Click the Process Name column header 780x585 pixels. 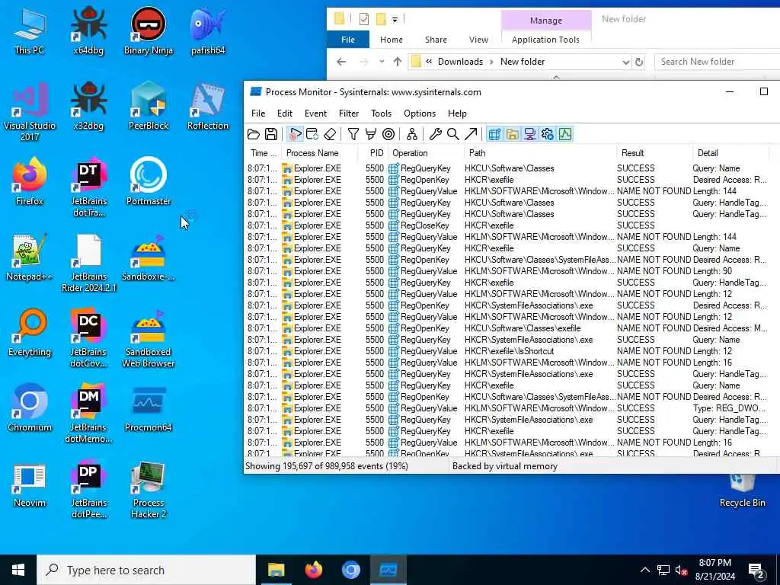[319, 152]
